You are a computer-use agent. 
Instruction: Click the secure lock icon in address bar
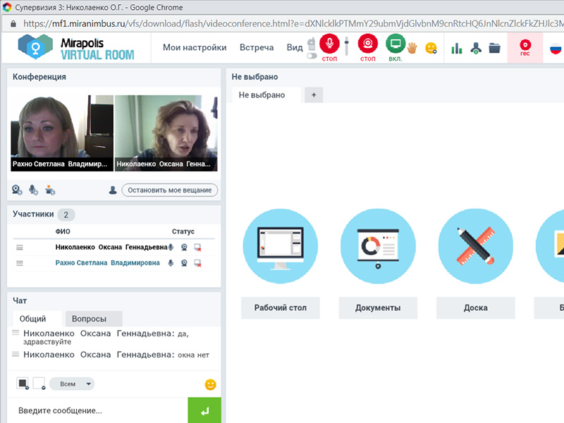(13, 24)
